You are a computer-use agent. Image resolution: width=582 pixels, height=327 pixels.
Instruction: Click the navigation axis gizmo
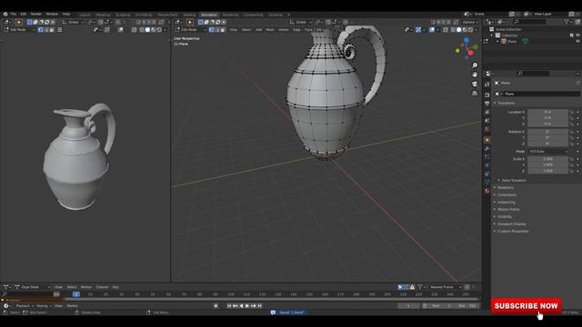tap(467, 48)
